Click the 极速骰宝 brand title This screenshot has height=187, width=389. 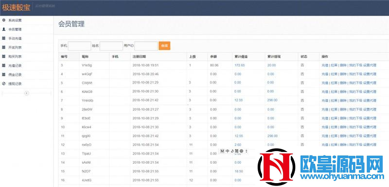tap(16, 7)
